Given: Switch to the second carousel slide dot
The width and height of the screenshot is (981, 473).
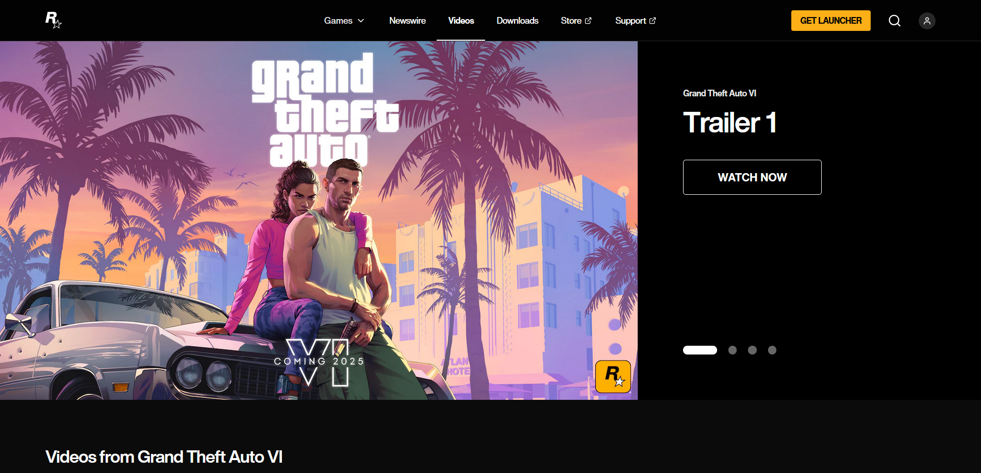Looking at the screenshot, I should click(x=733, y=350).
